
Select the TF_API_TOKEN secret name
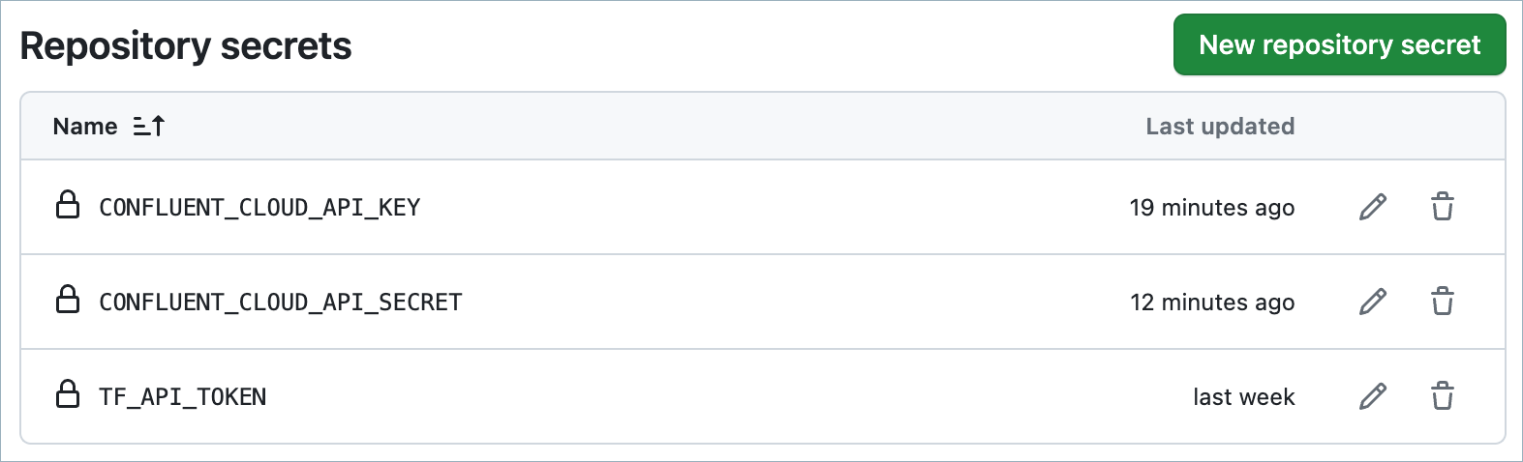tap(183, 397)
